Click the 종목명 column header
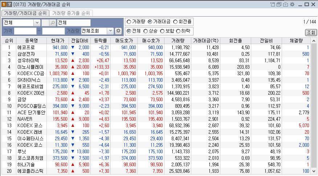This screenshot has width=318, height=176. tap(32, 40)
